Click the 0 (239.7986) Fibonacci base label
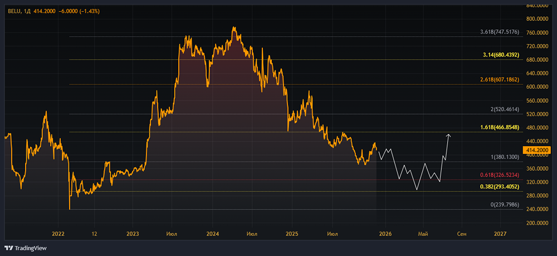Screen dimensions: 557x256 [x=505, y=205]
